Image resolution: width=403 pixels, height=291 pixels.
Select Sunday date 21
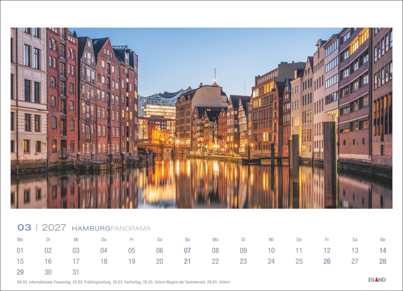click(188, 261)
